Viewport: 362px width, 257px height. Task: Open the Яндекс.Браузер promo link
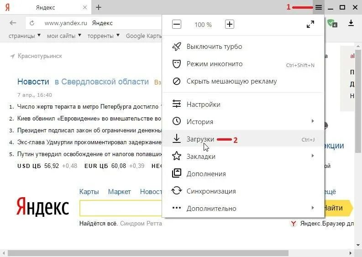click(327, 224)
